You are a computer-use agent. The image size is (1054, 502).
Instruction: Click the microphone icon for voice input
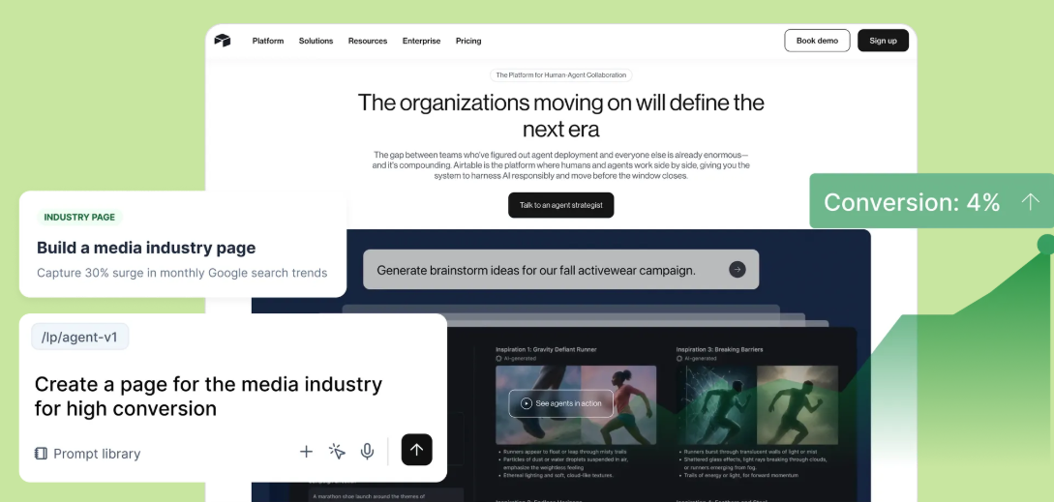(x=367, y=452)
